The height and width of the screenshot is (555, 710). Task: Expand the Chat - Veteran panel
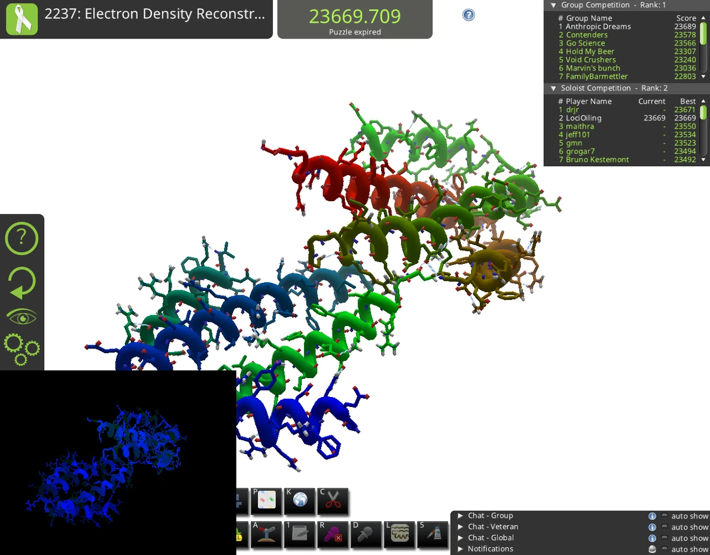click(461, 526)
